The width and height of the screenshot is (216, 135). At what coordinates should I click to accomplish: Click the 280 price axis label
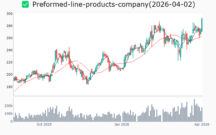[9, 26]
